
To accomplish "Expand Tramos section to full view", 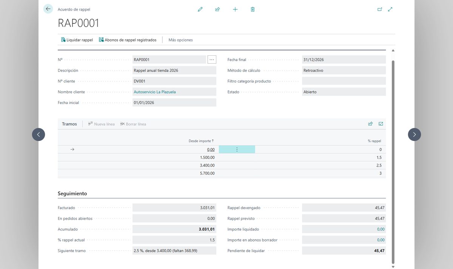I will [381, 124].
